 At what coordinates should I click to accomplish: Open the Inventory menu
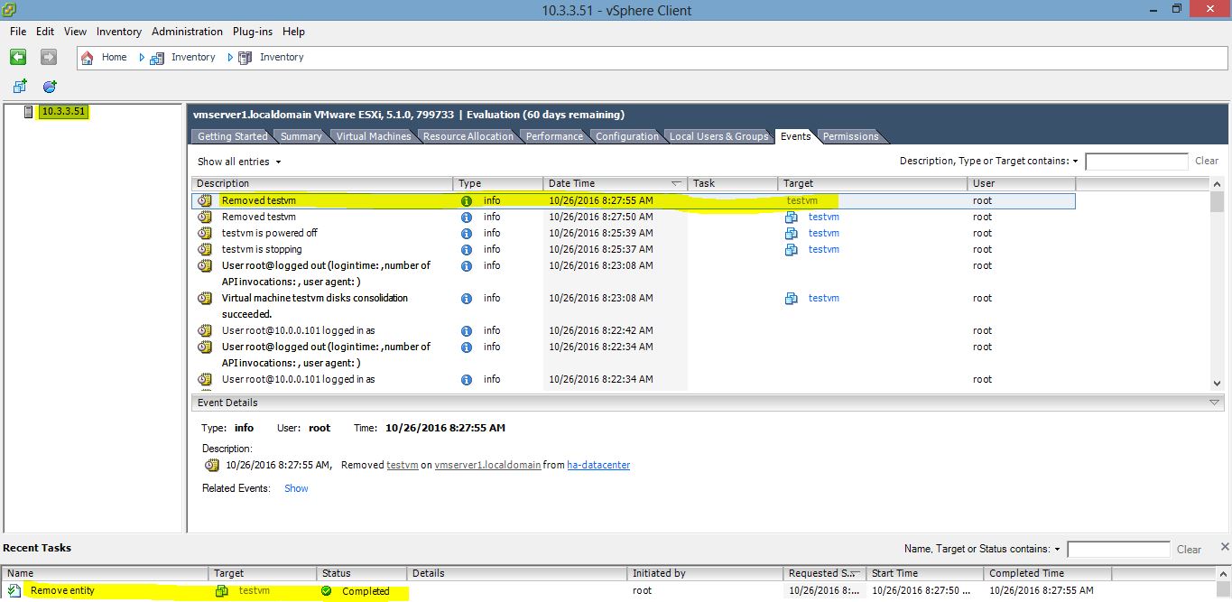(119, 32)
